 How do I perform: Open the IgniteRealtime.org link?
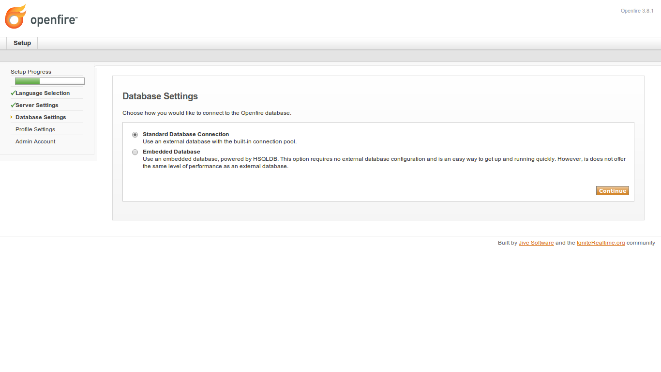point(601,243)
